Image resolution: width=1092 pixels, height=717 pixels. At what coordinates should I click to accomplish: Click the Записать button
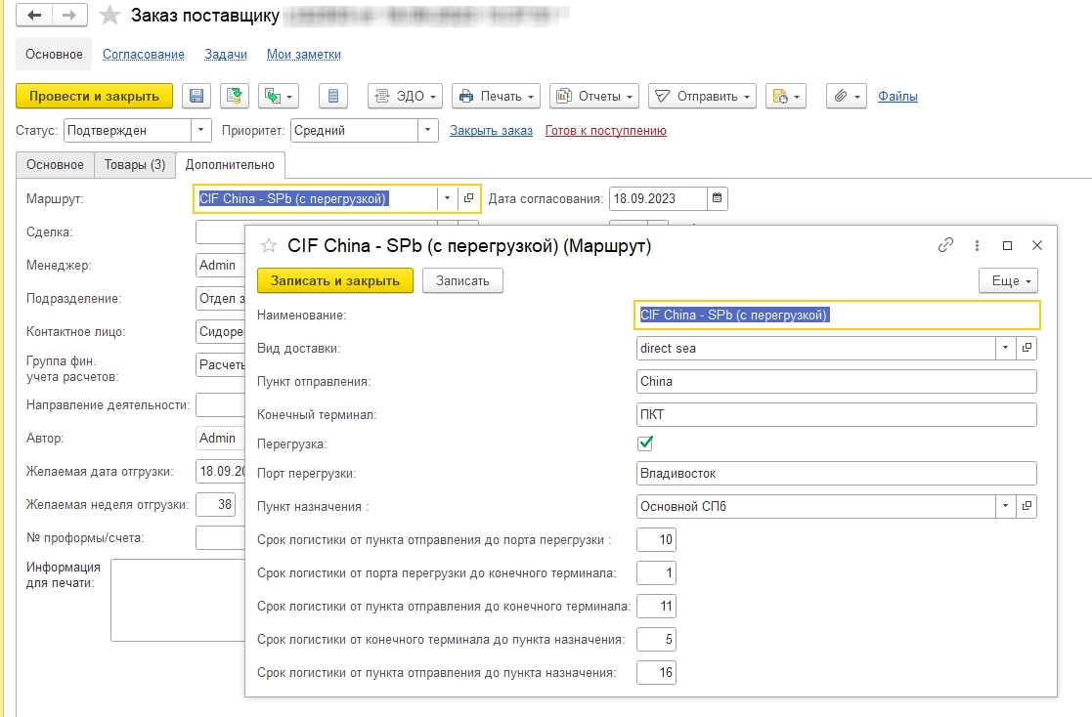coord(462,280)
